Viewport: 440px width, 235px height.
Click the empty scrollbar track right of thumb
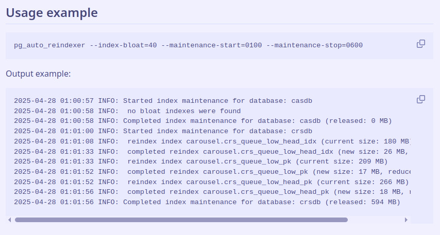tap(375, 220)
